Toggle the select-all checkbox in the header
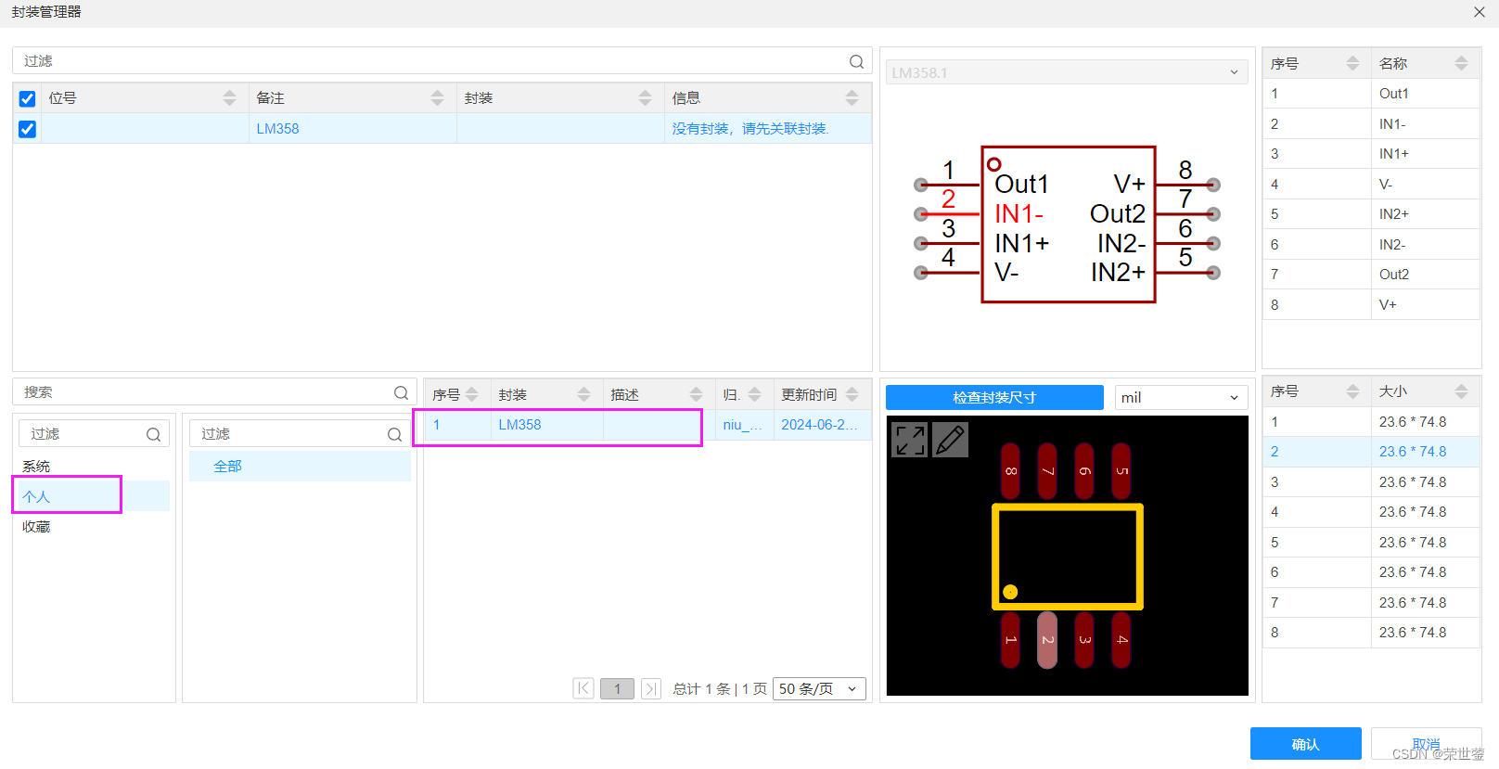 [x=27, y=98]
